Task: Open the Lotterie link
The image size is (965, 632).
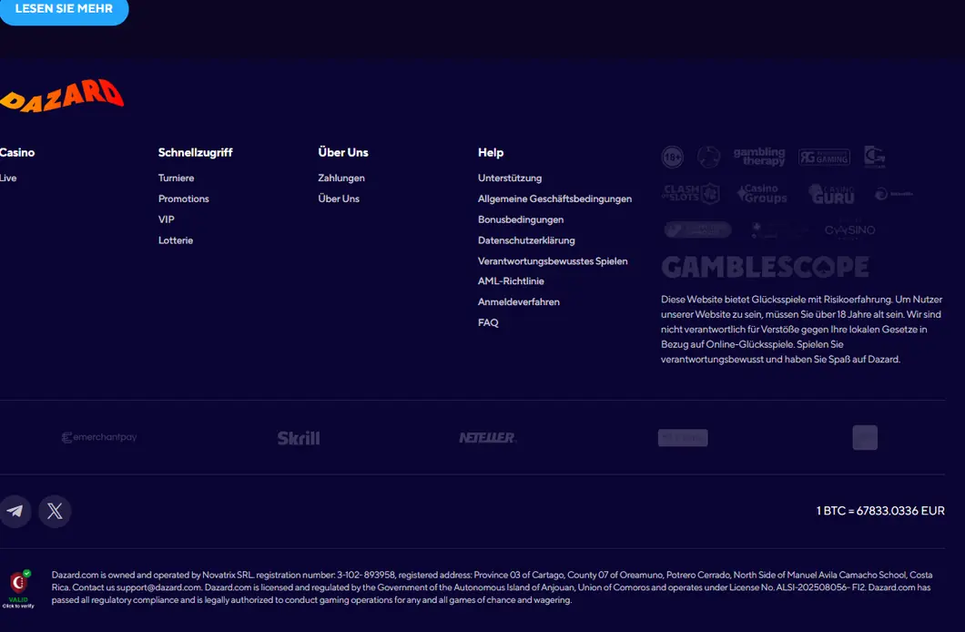Action: (176, 240)
